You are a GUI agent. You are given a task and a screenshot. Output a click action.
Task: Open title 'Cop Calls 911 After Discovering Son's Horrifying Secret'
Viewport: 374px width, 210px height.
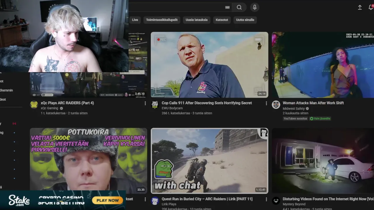[x=207, y=103]
